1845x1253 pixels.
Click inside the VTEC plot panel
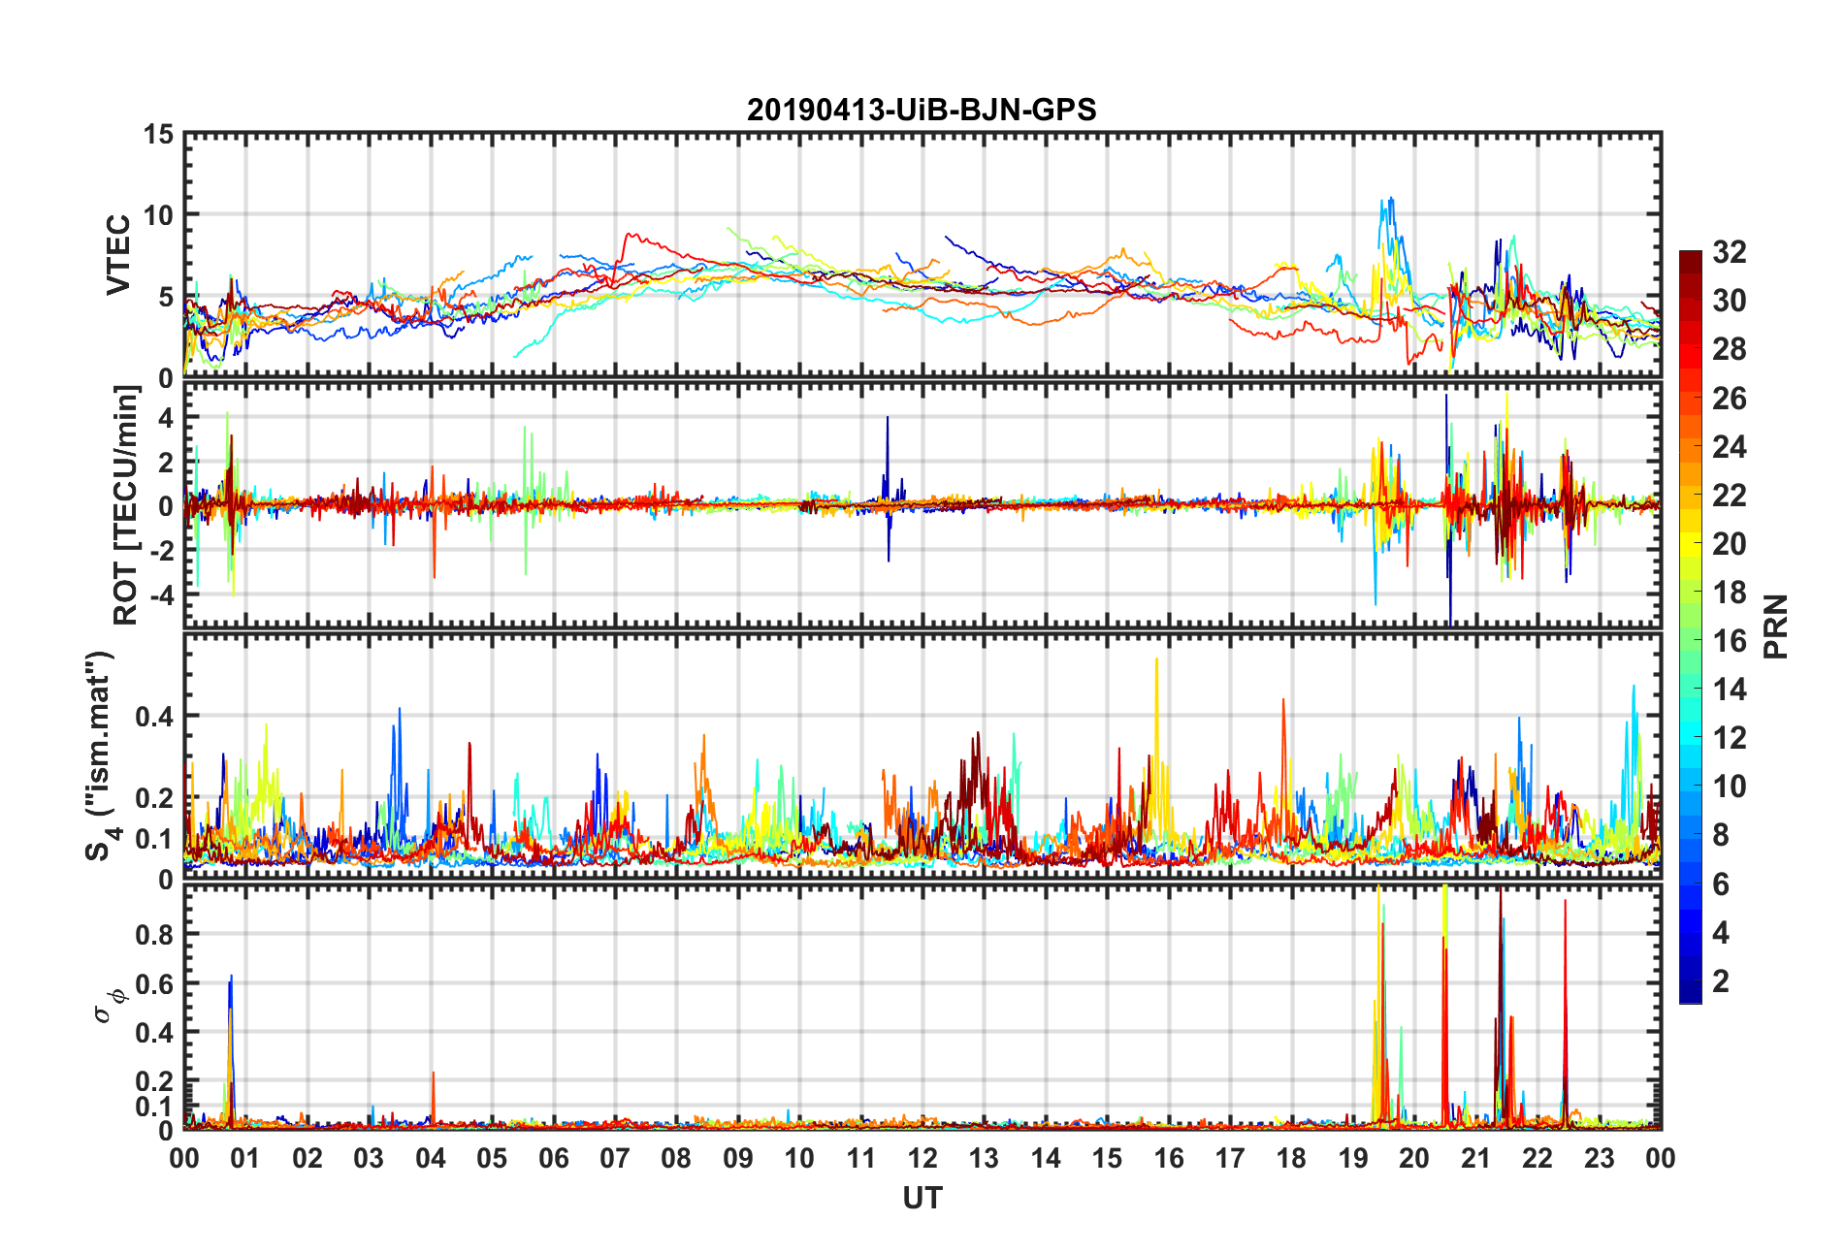(922, 255)
